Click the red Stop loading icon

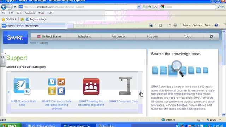click(155, 7)
